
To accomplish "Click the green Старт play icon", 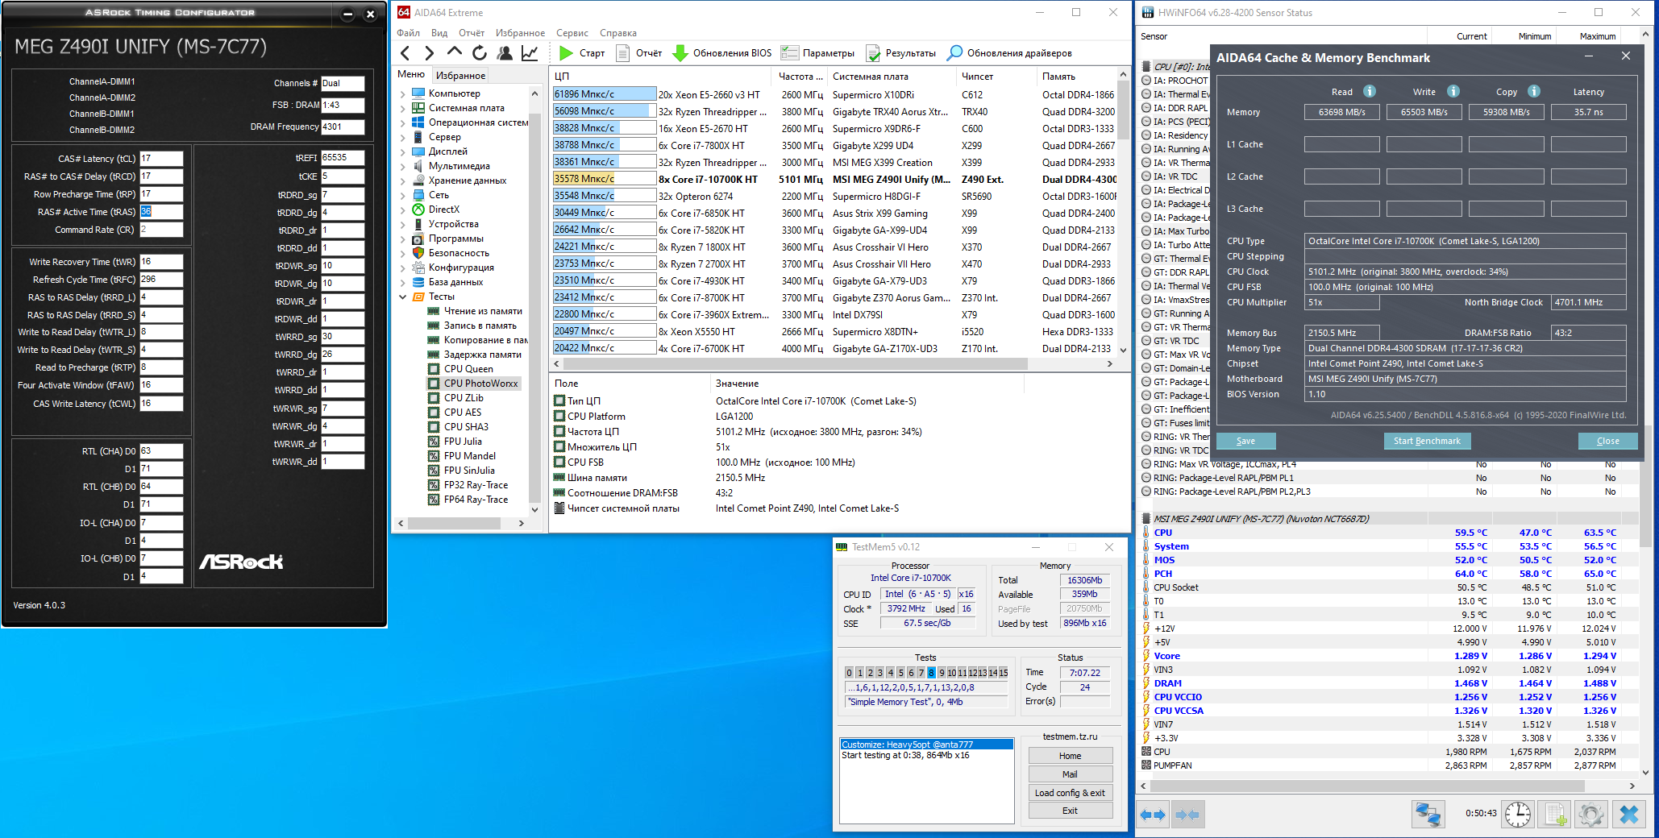I will [567, 53].
